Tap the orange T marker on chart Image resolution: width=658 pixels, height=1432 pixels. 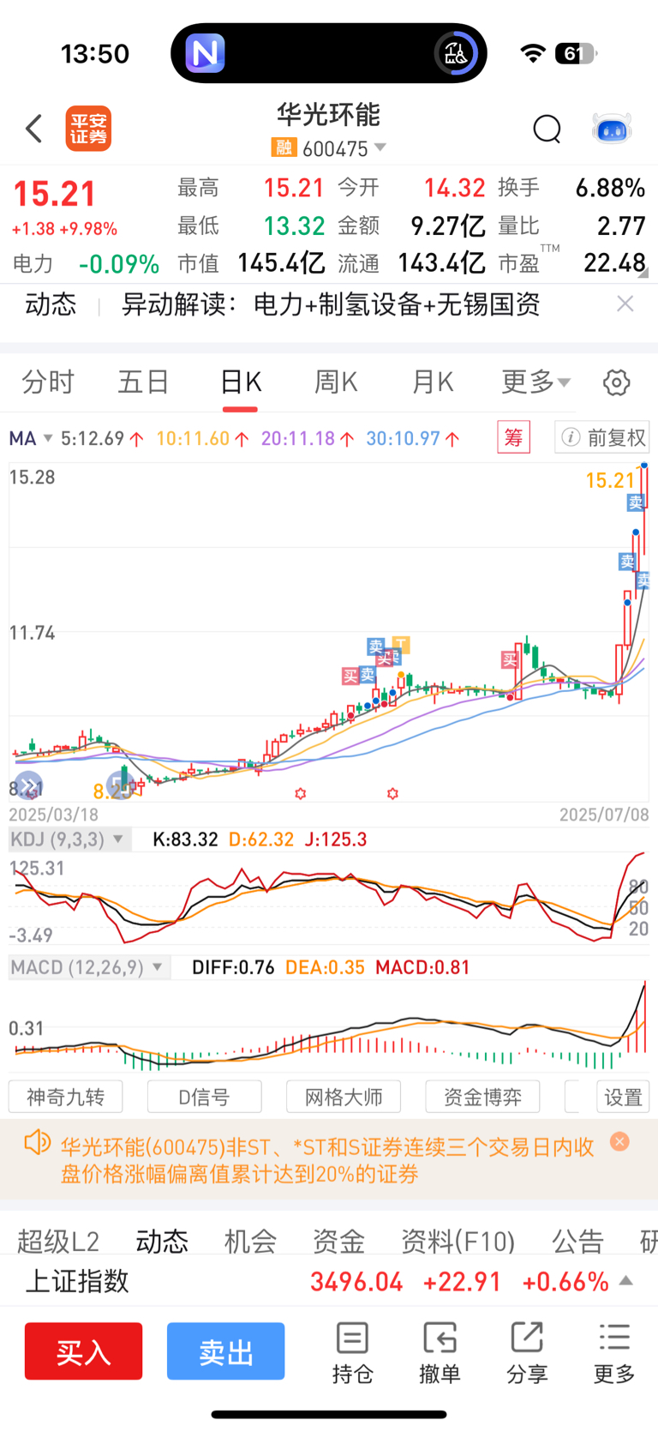pos(400,643)
